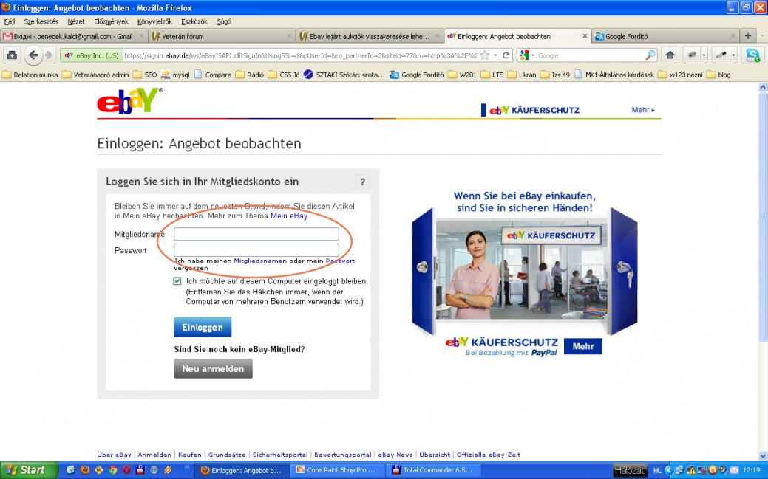Reload the page with the refresh icon

[x=506, y=55]
